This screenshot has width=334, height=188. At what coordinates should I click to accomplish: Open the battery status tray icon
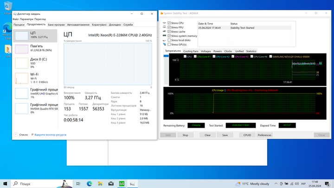pos(287,183)
